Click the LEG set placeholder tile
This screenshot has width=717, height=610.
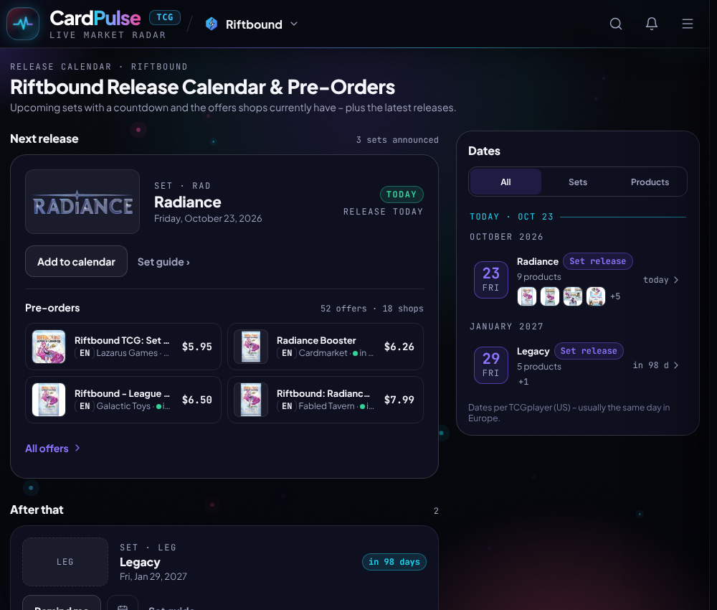[x=65, y=561]
